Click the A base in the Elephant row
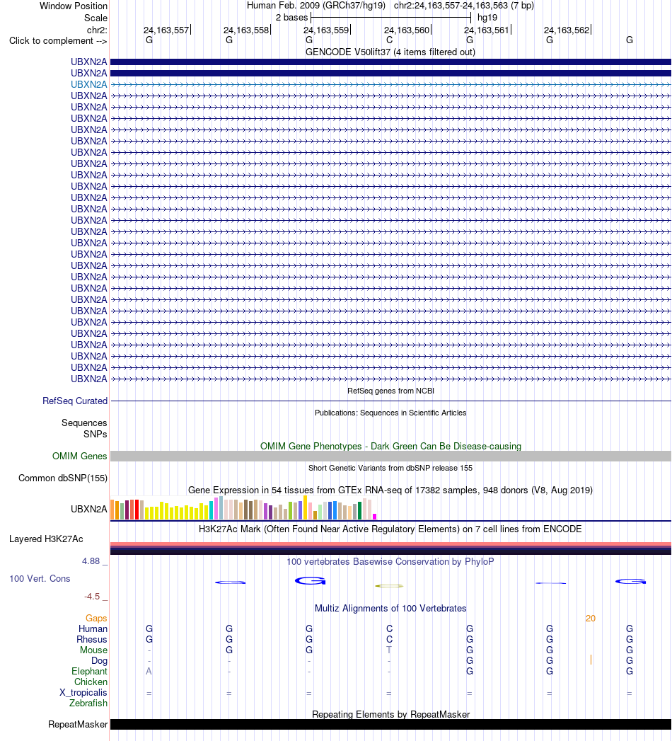Viewport: 672px width, 741px height. [x=149, y=672]
